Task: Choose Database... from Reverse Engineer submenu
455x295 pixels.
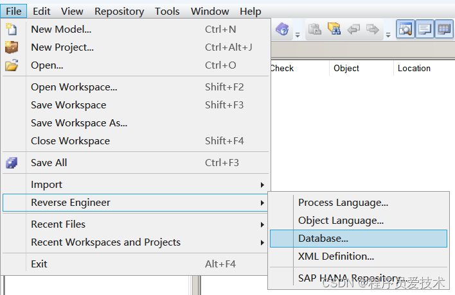Action: [x=323, y=238]
